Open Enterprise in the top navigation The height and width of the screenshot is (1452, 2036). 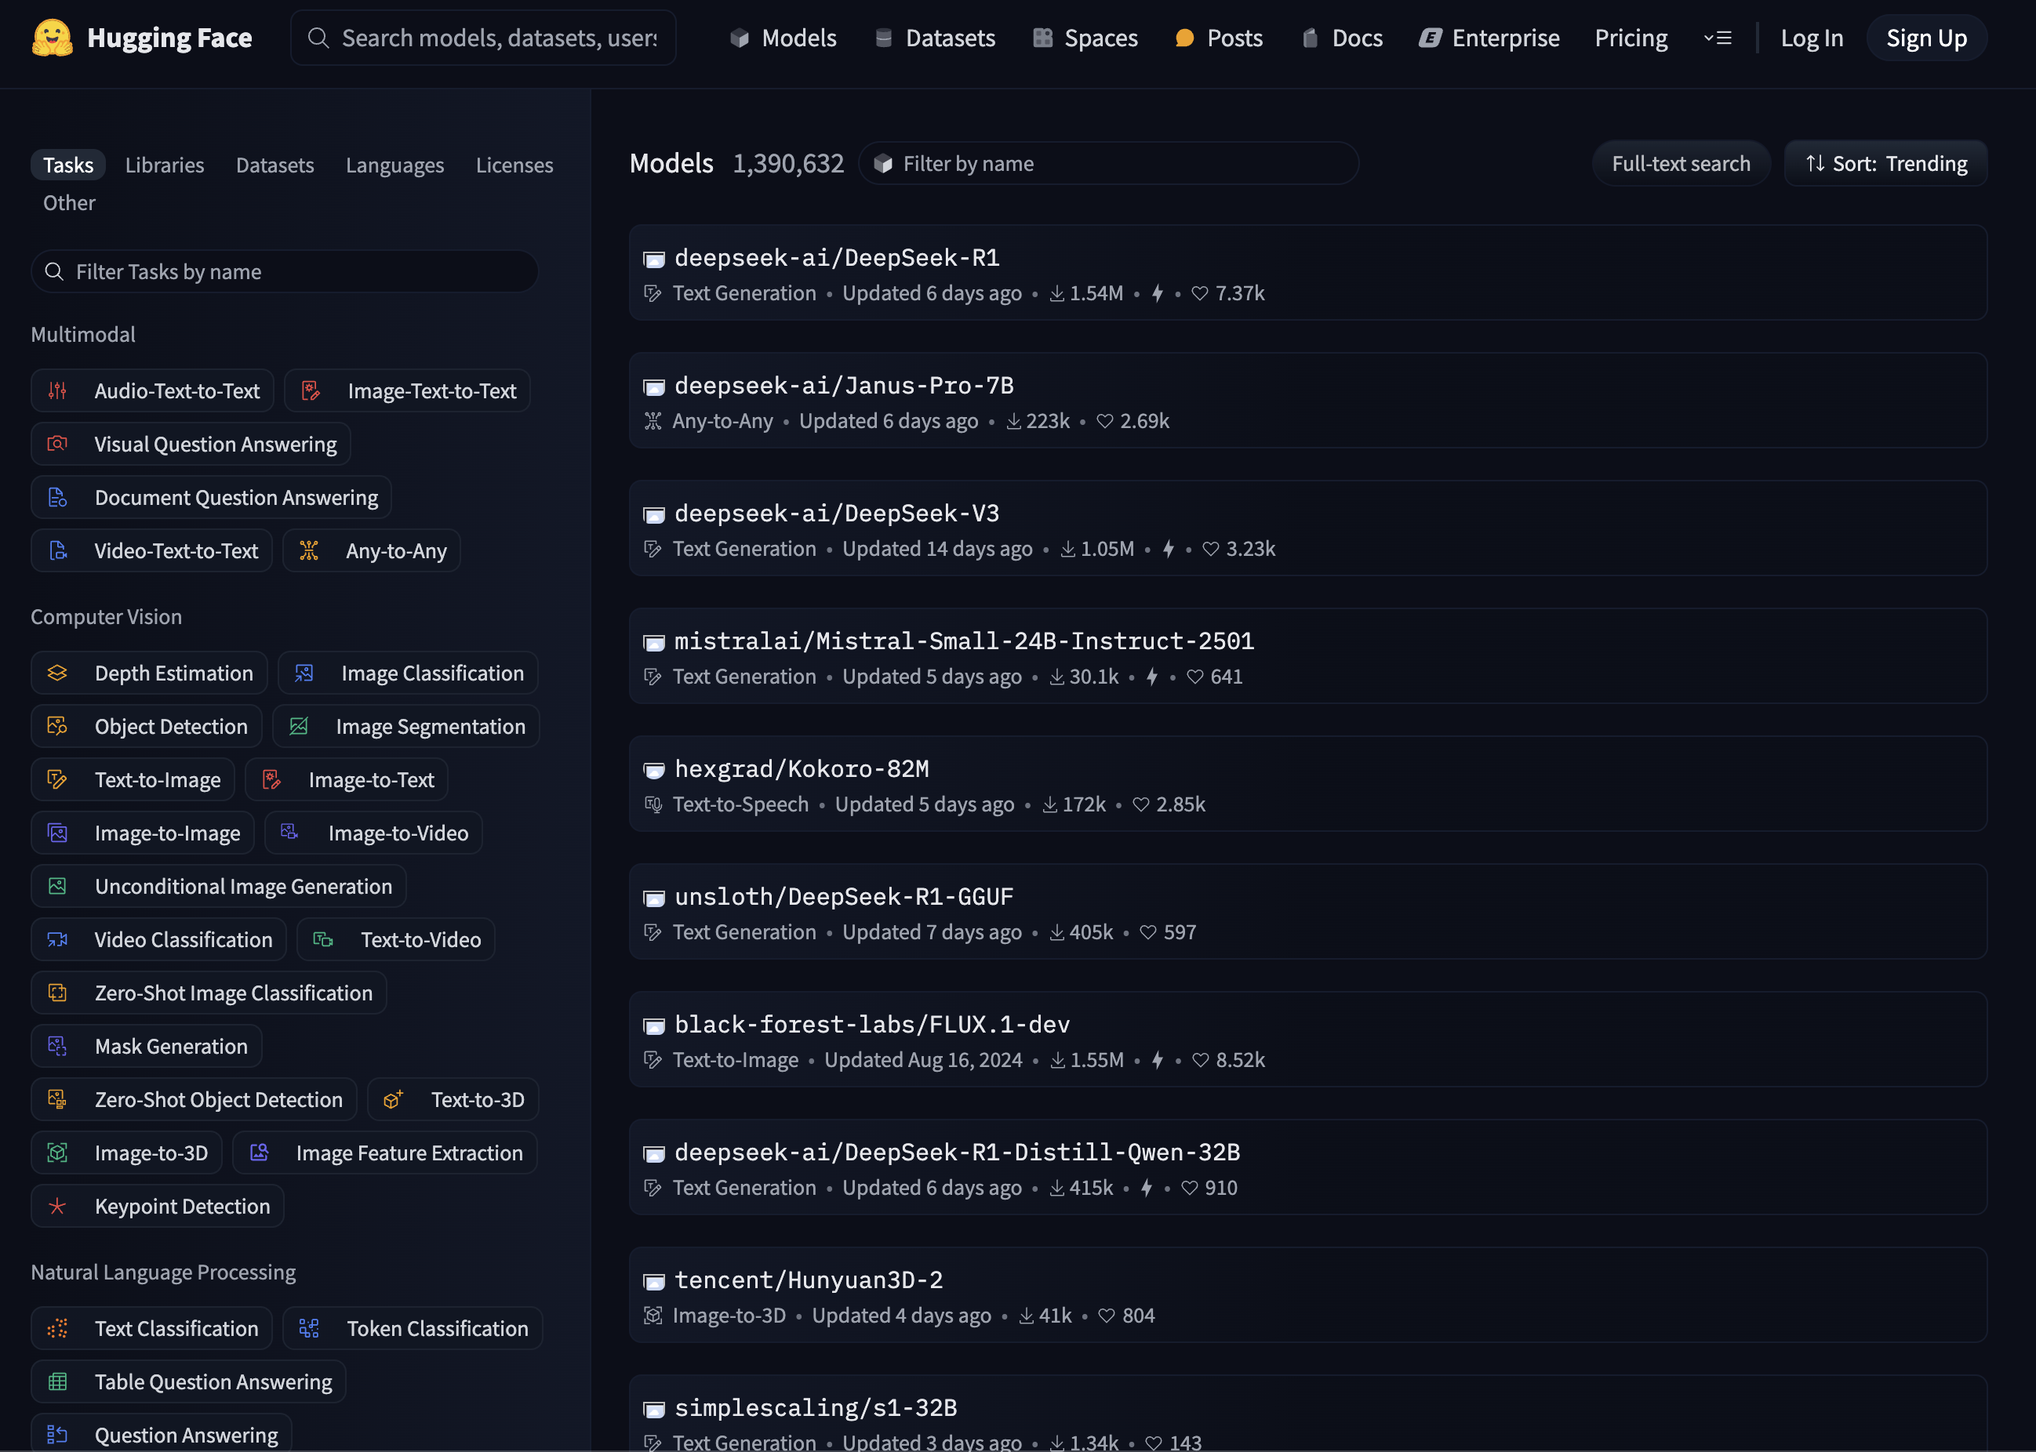click(1489, 38)
